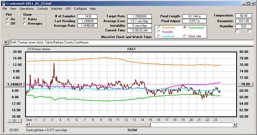Tick the right checkbox below Humidity
Viewport: 257px width, 135px height.
[249, 31]
